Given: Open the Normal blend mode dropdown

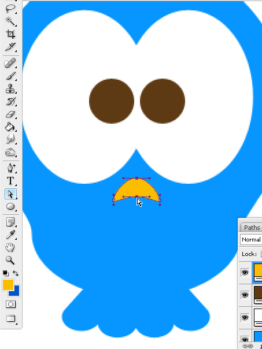Looking at the screenshot, I should click(252, 239).
